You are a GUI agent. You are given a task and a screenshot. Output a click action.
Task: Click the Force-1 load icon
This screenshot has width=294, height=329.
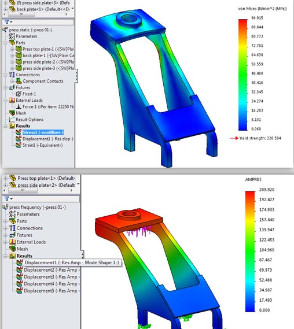pos(19,106)
